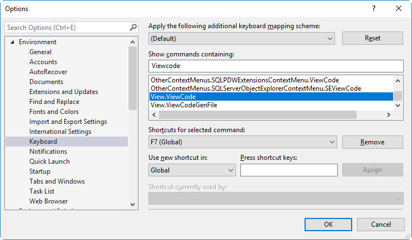Collapse the Environment tree node
The image size is (412, 240).
pos(11,42)
